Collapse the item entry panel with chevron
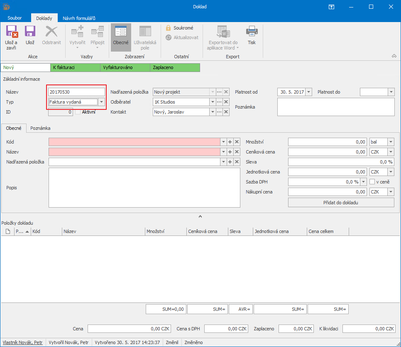Image resolution: width=401 pixels, height=347 pixels. pyautogui.click(x=200, y=216)
